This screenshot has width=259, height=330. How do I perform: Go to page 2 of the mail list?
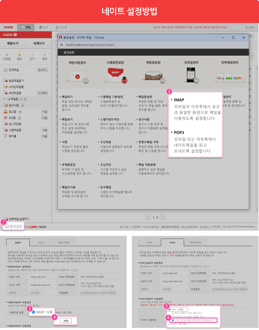(x=157, y=217)
